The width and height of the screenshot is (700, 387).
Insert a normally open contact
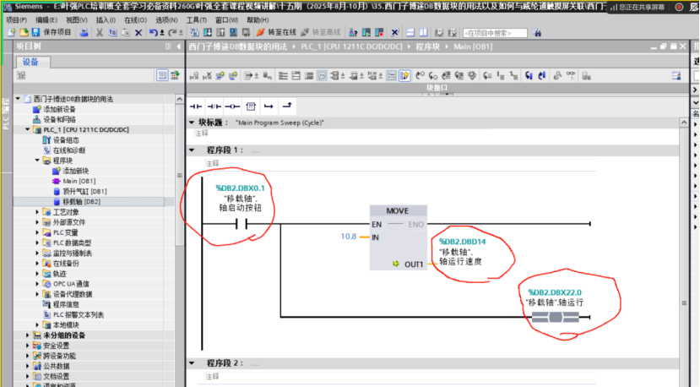196,106
